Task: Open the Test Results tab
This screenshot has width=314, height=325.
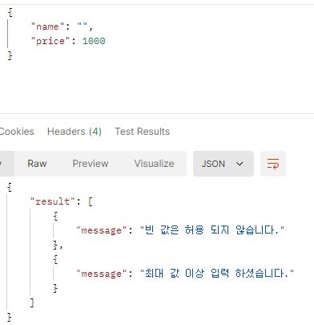Action: pos(143,132)
